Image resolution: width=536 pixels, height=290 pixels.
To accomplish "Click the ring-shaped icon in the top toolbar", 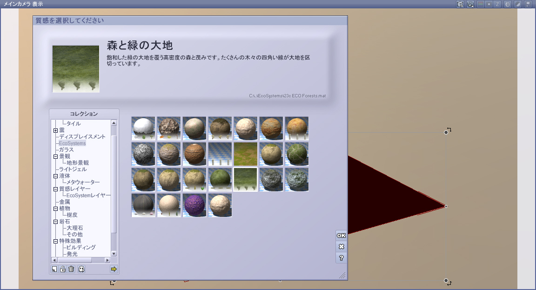I will [x=508, y=4].
